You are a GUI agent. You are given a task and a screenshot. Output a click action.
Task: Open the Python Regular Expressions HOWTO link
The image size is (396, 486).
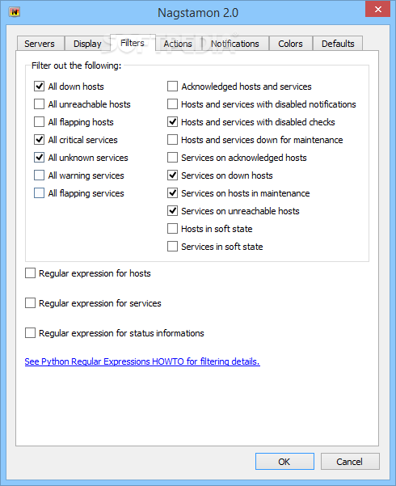coord(142,361)
